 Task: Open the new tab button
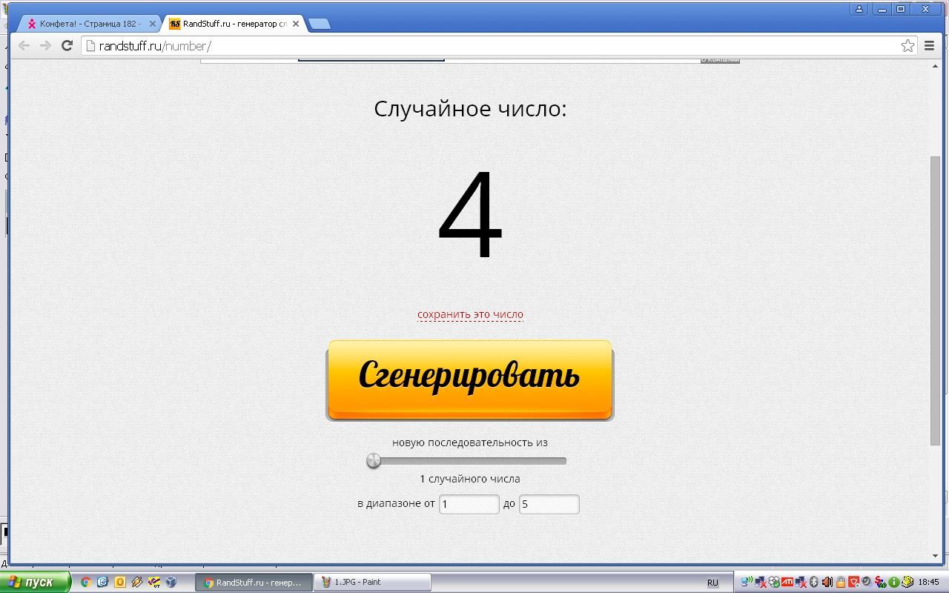(x=319, y=24)
